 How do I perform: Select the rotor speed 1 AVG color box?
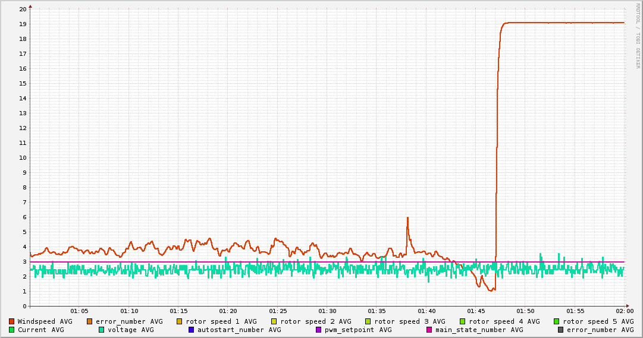[x=180, y=321]
